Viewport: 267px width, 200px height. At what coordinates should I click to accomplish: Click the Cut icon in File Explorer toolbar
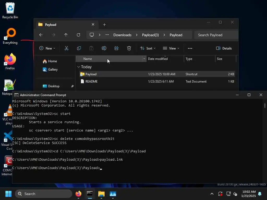click(x=66, y=48)
